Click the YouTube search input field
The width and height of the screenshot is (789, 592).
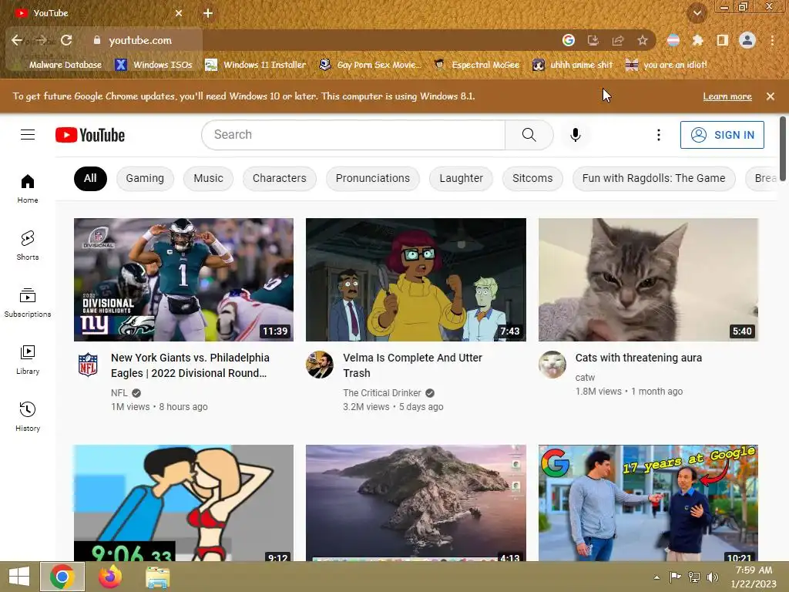click(x=354, y=135)
